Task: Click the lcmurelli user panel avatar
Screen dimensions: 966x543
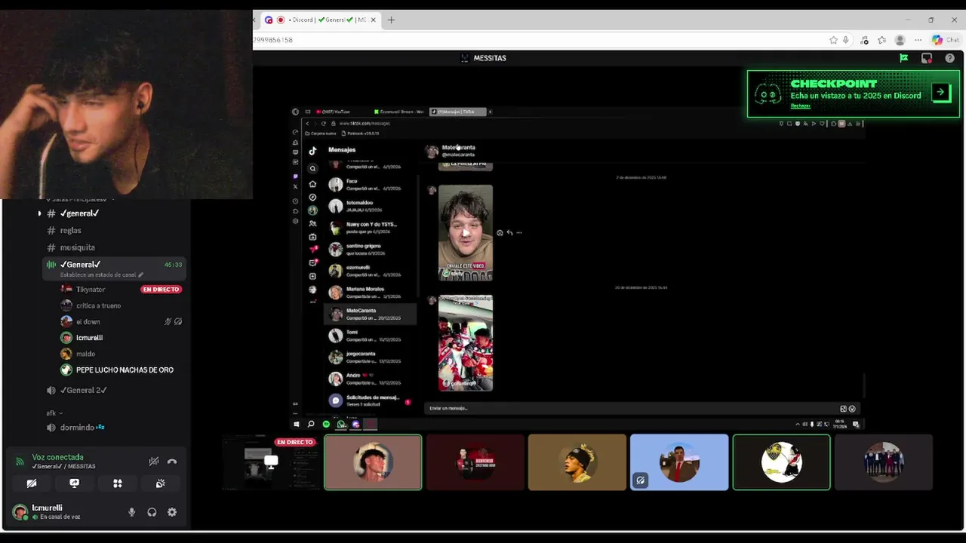Action: (x=20, y=512)
